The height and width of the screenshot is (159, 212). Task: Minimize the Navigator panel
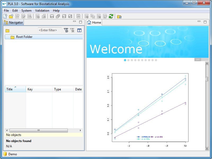(x=74, y=21)
